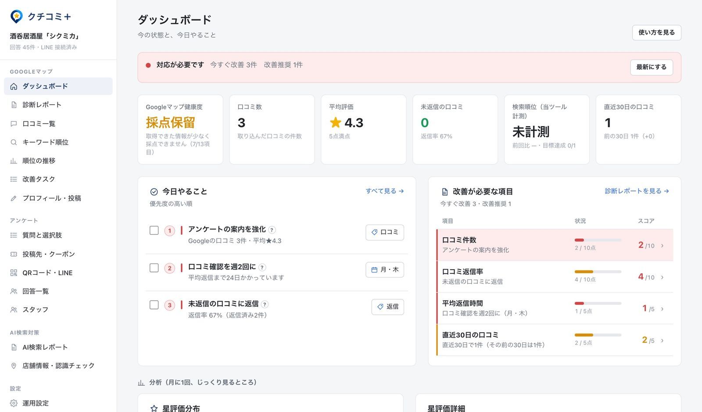Click the 口コミ tag button

[385, 232]
